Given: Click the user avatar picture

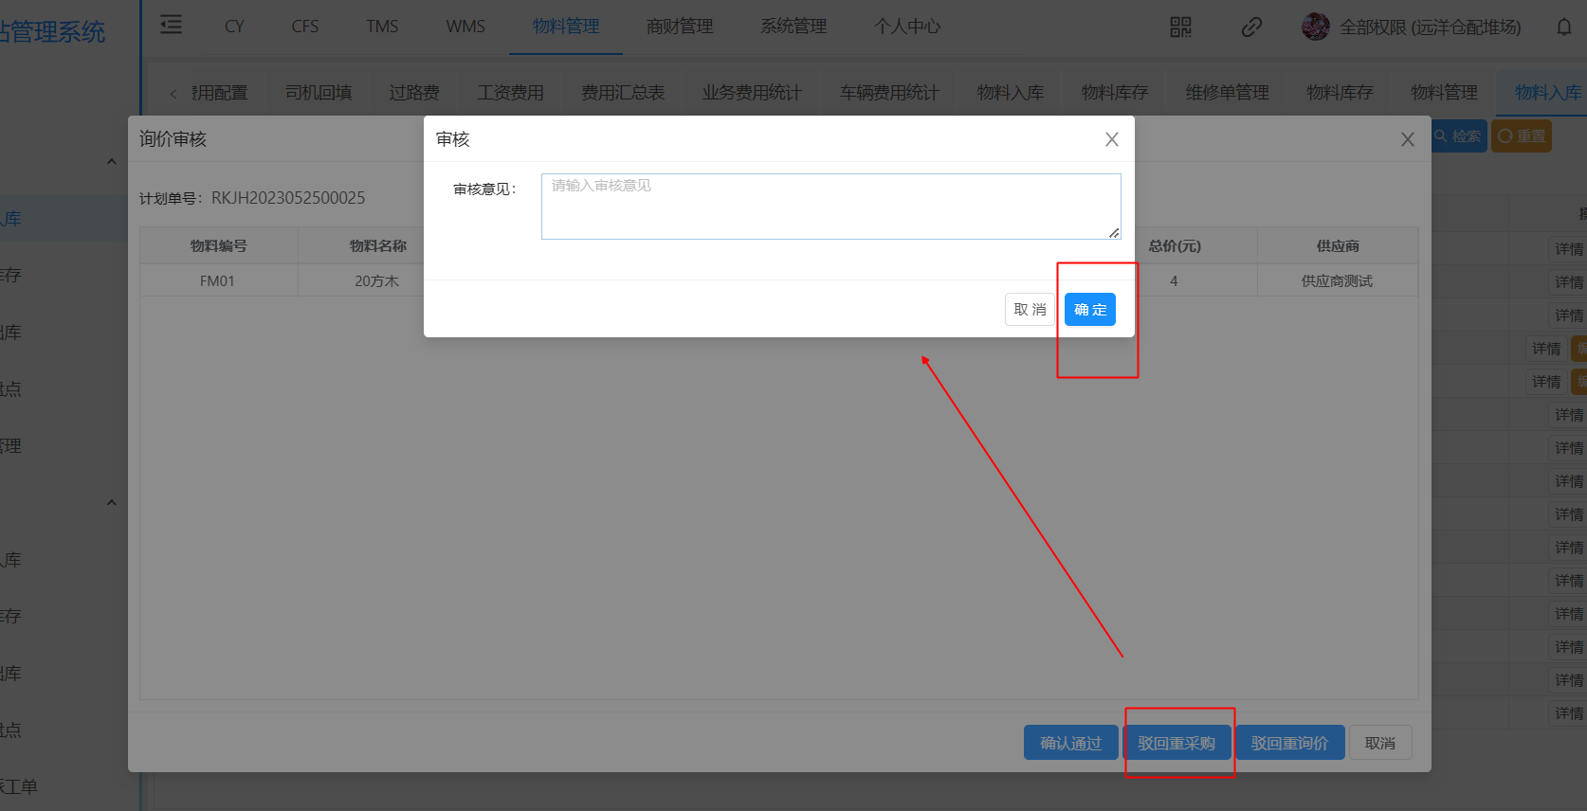Looking at the screenshot, I should tap(1315, 27).
